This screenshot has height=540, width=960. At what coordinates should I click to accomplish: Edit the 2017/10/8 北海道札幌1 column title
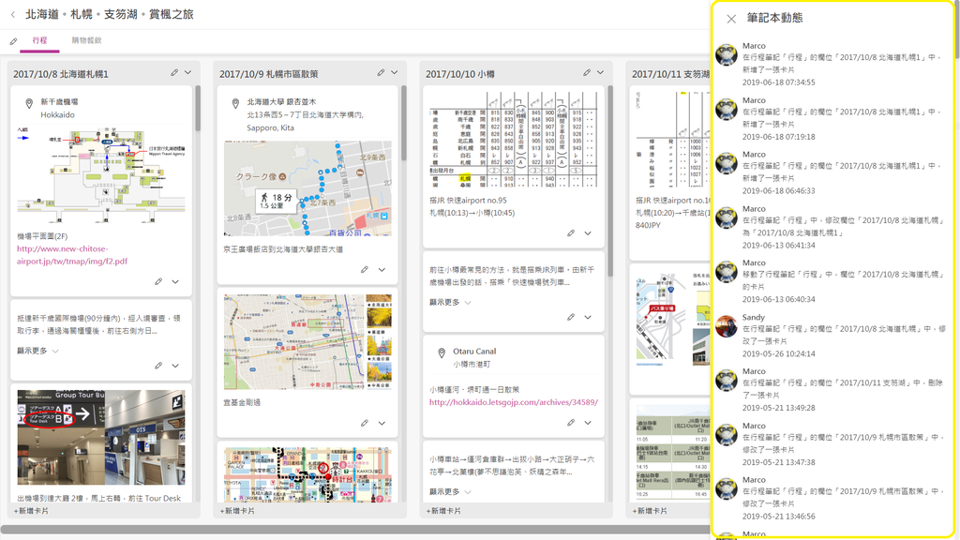[x=174, y=72]
